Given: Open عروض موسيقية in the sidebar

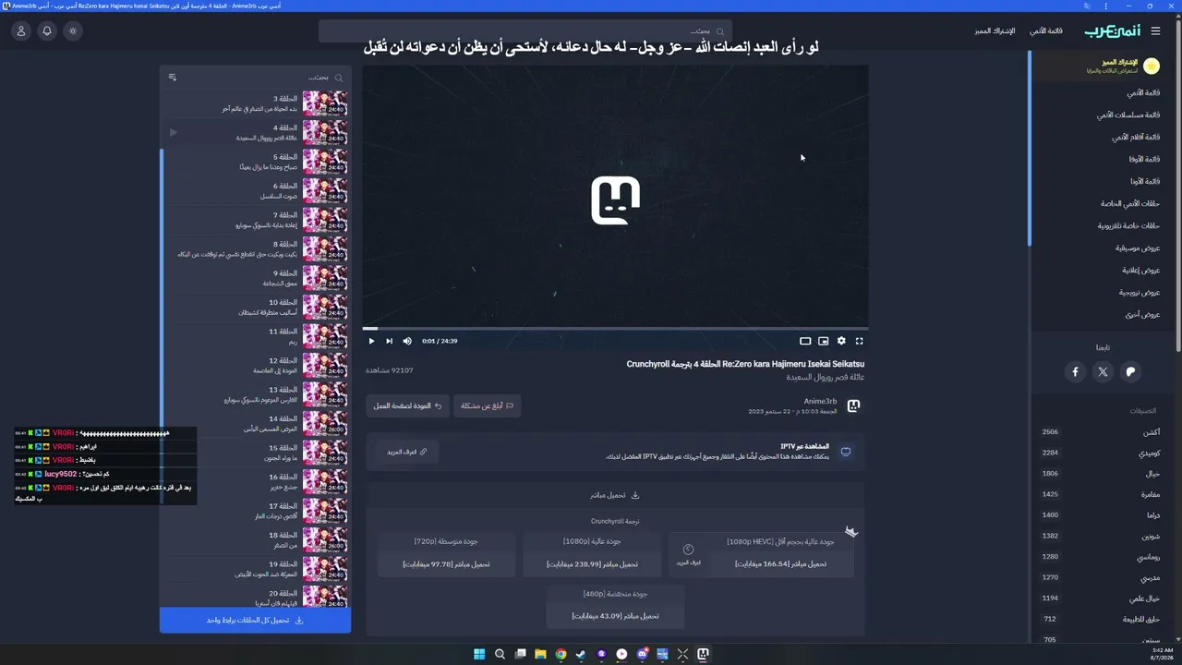Looking at the screenshot, I should point(1138,248).
